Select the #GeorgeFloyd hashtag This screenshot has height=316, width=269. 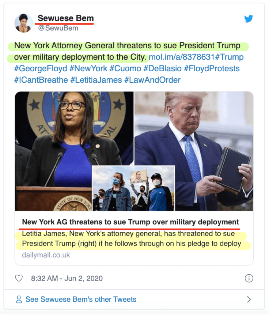(41, 68)
